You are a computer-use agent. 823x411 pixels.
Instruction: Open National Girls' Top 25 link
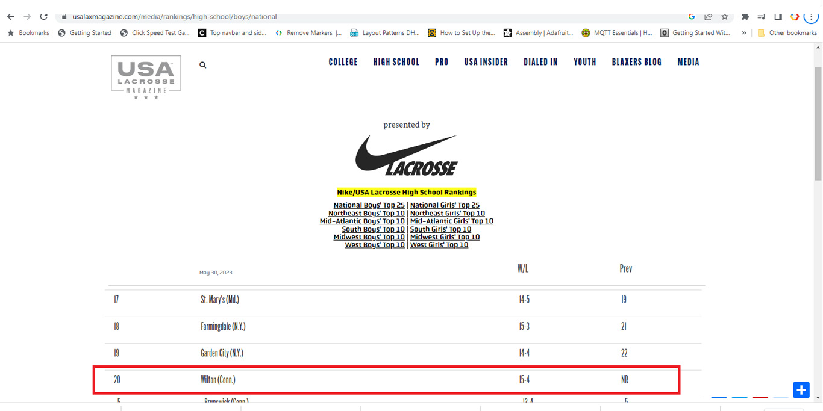pos(445,205)
